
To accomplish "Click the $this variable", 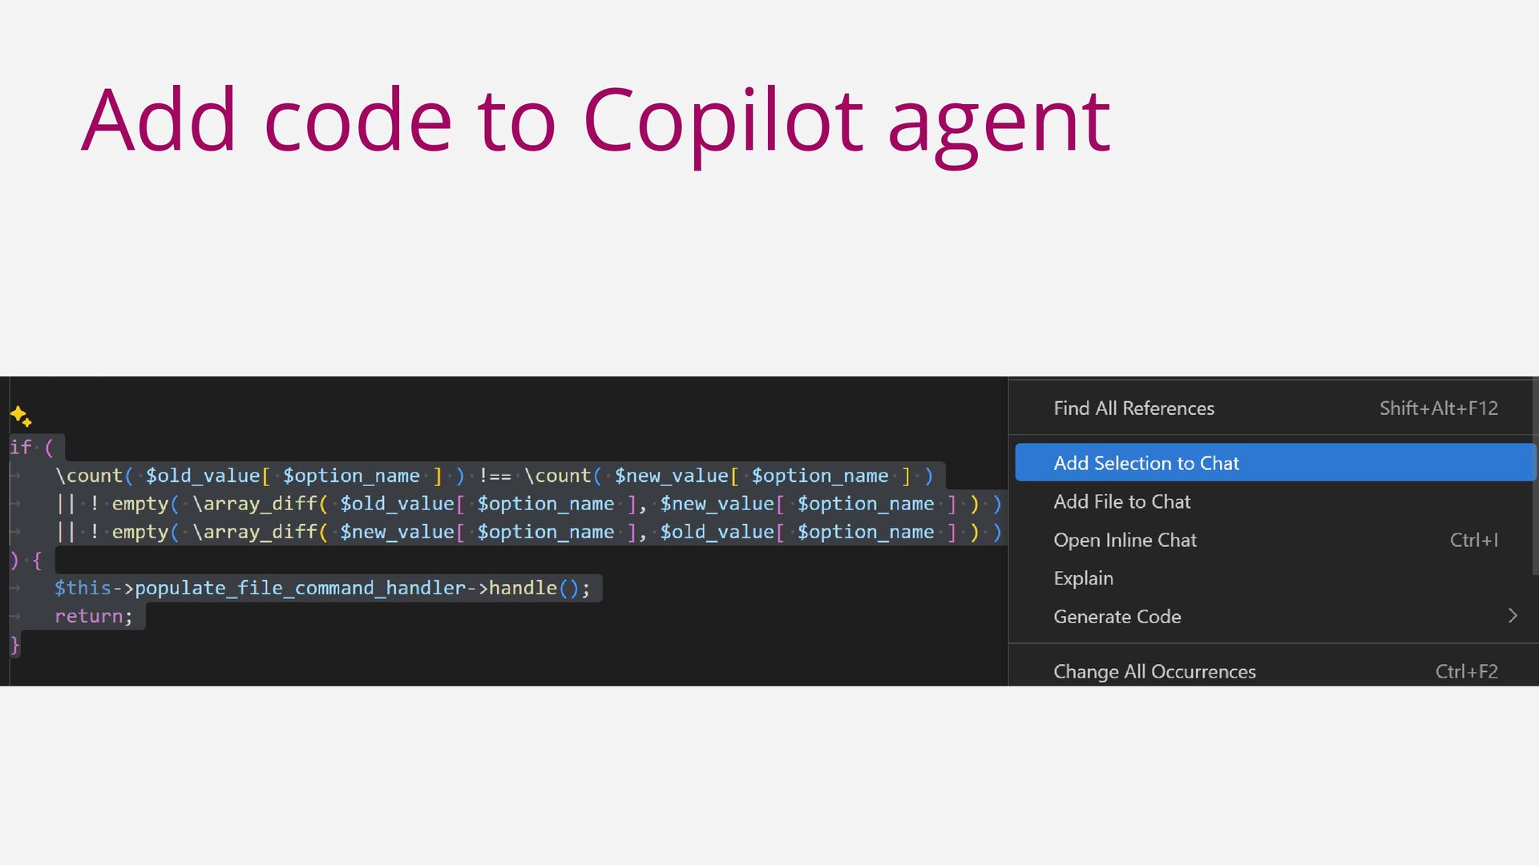I will (x=82, y=588).
